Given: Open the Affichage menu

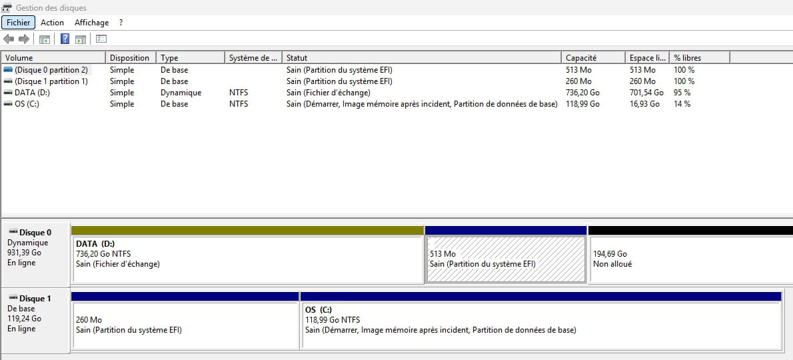Looking at the screenshot, I should [x=91, y=22].
